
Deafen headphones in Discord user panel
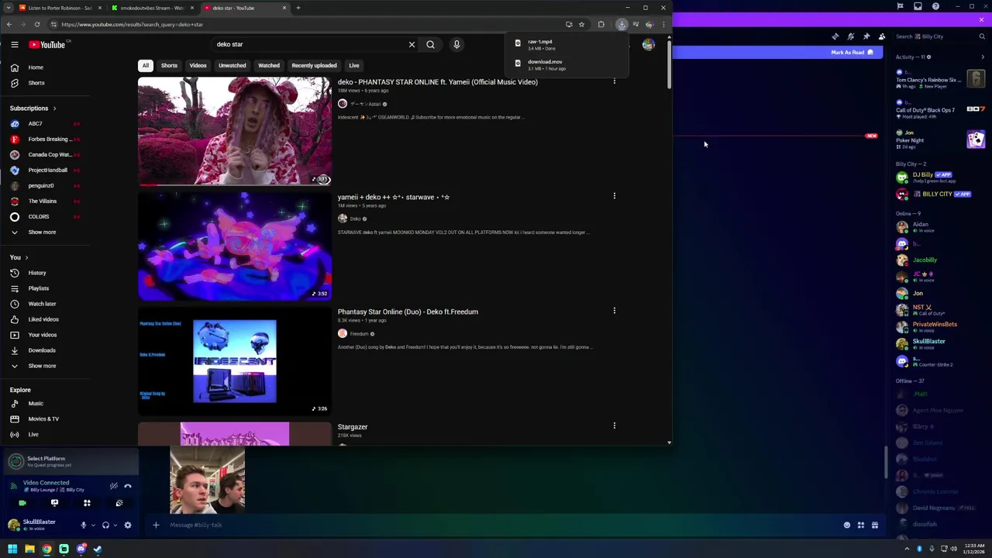[106, 525]
